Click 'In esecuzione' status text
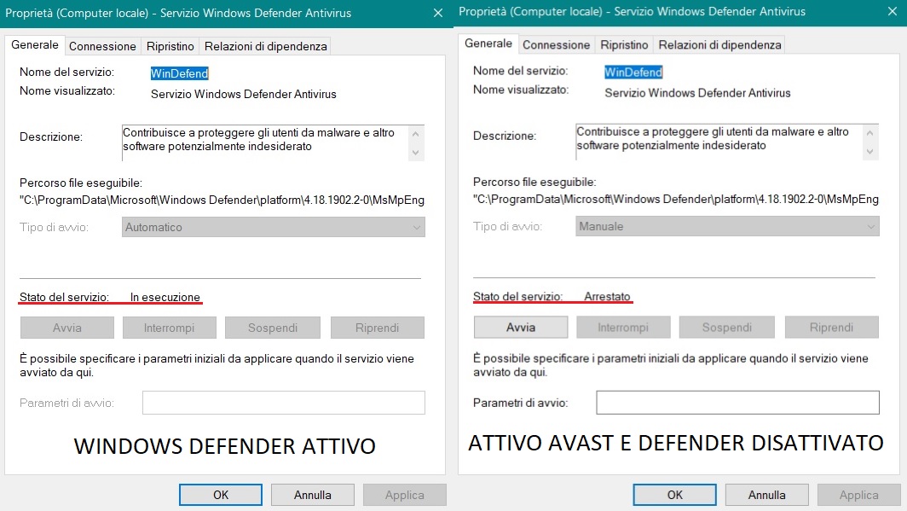 (x=165, y=297)
